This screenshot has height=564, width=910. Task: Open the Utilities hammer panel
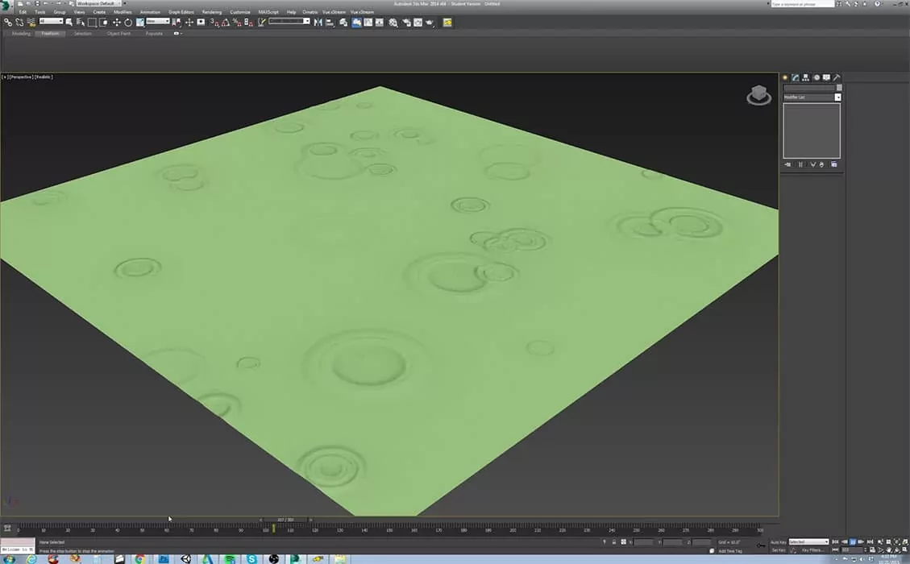click(x=837, y=77)
